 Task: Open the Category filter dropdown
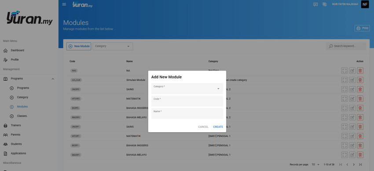[113, 46]
